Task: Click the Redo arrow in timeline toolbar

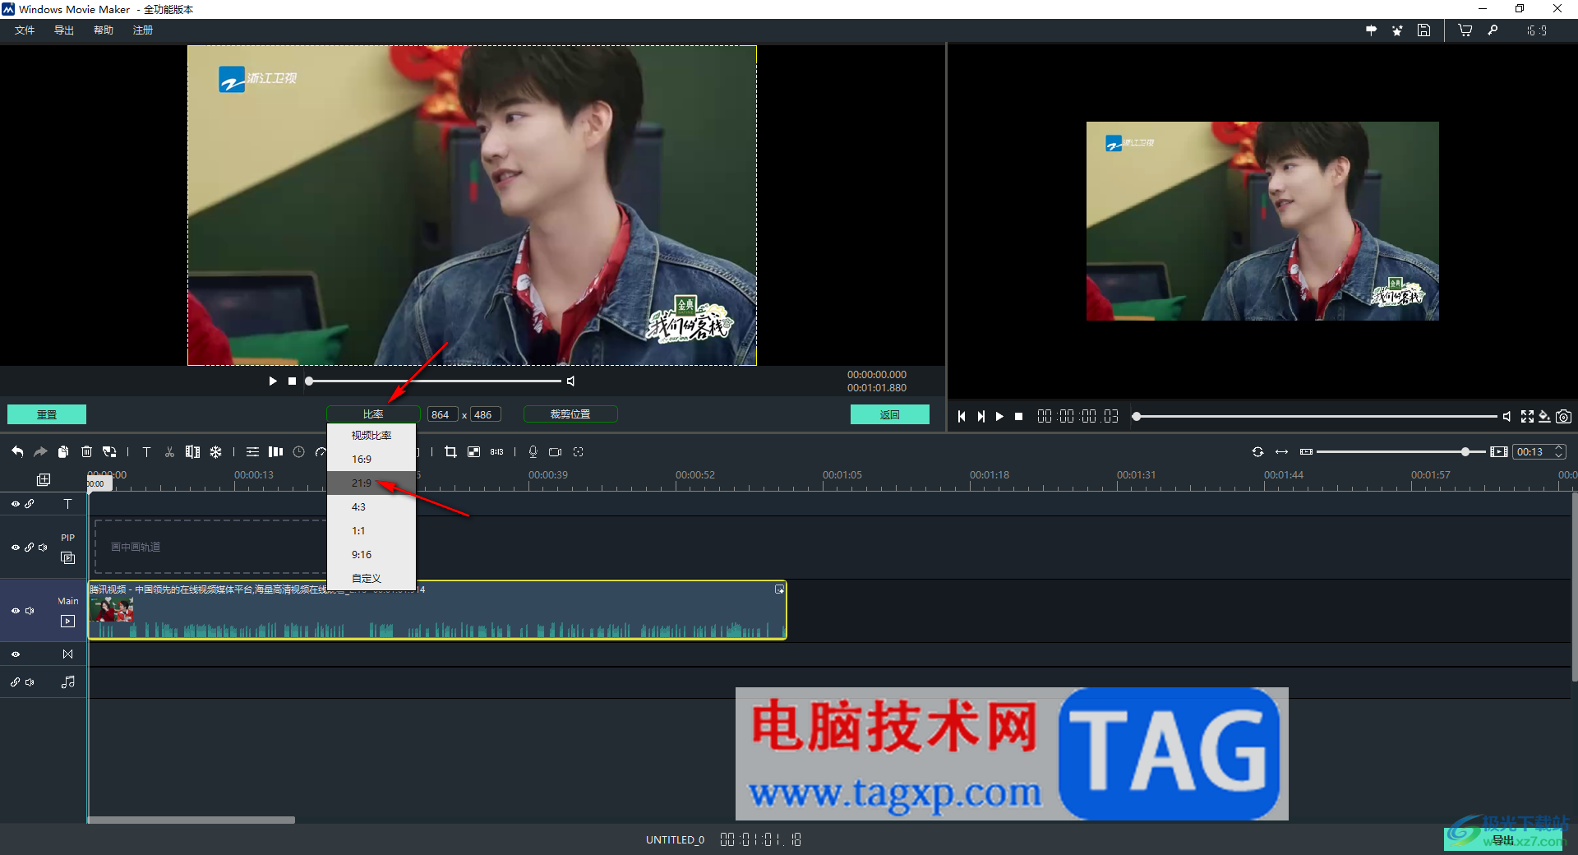Action: [40, 451]
